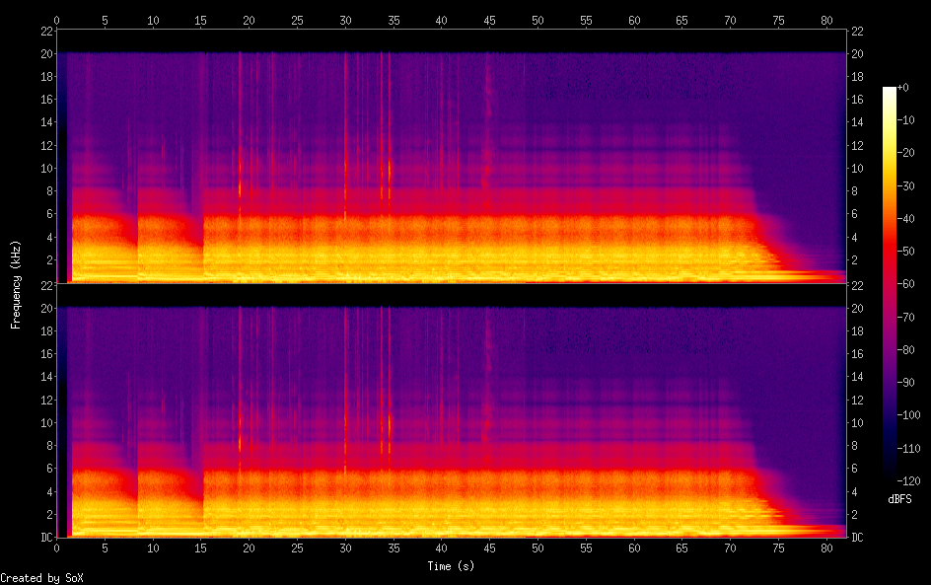Viewport: 931px width, 585px height.
Task: Click the "Frequency (kHz)" axis label
Action: pyautogui.click(x=16, y=283)
